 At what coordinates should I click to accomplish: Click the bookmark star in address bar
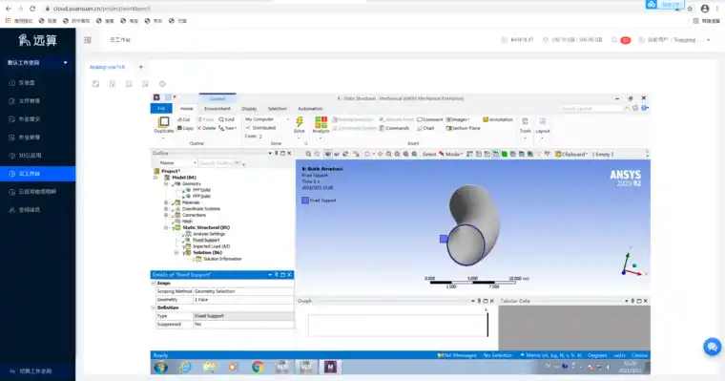tap(690, 9)
